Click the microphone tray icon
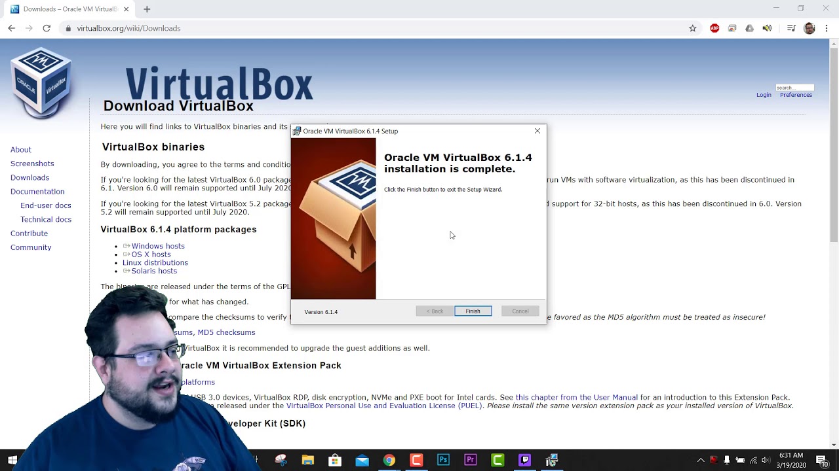This screenshot has width=839, height=471. coord(727,460)
